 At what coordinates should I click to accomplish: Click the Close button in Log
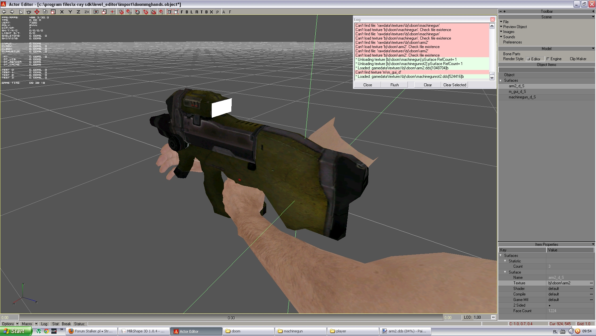pyautogui.click(x=368, y=85)
